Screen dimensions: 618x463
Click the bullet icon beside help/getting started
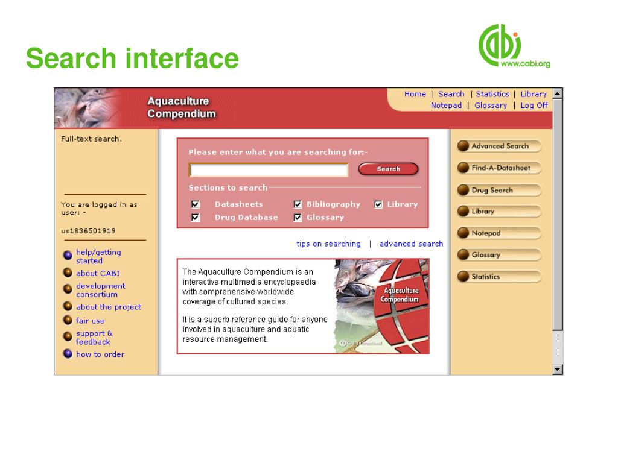(x=68, y=255)
